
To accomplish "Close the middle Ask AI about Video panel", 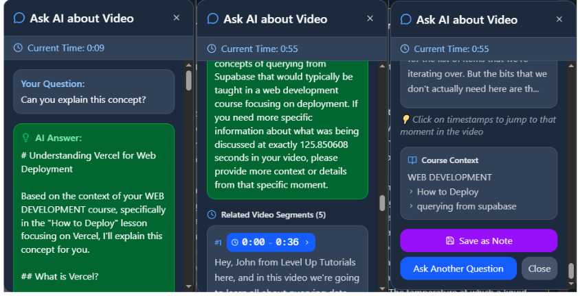I will click(370, 18).
